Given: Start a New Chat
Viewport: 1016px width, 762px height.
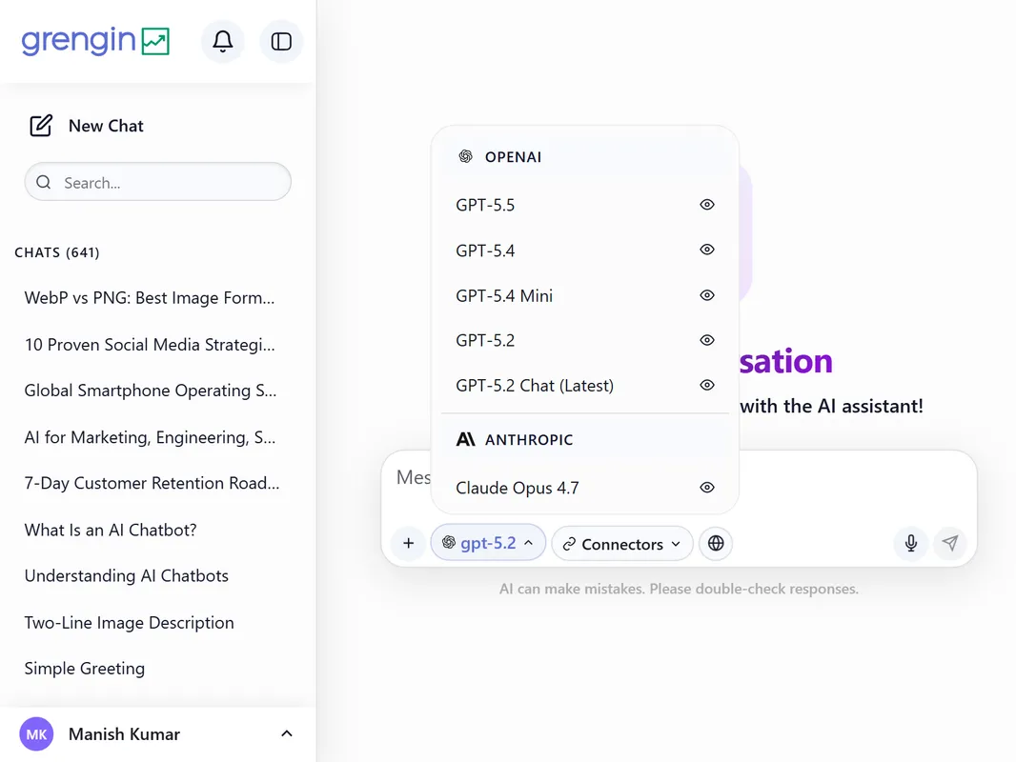Looking at the screenshot, I should click(x=86, y=126).
